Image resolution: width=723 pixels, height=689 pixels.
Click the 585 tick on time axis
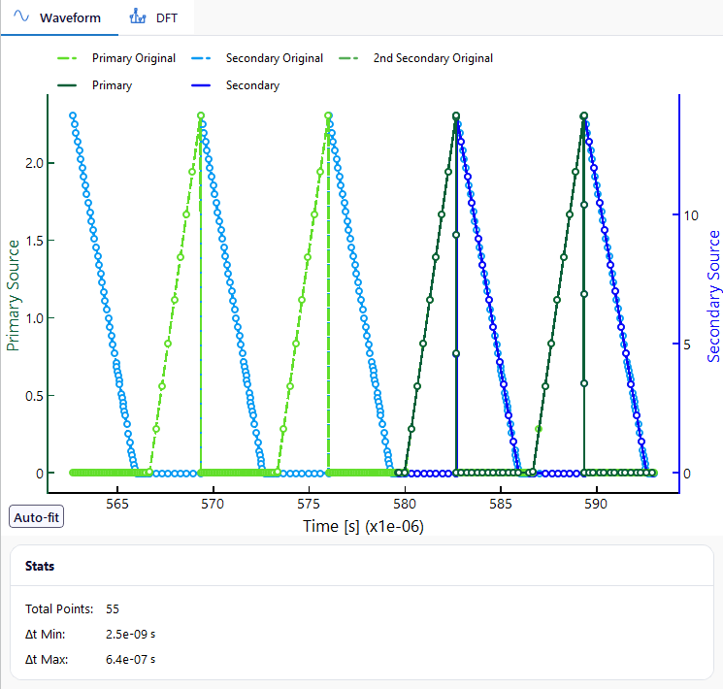[x=501, y=504]
